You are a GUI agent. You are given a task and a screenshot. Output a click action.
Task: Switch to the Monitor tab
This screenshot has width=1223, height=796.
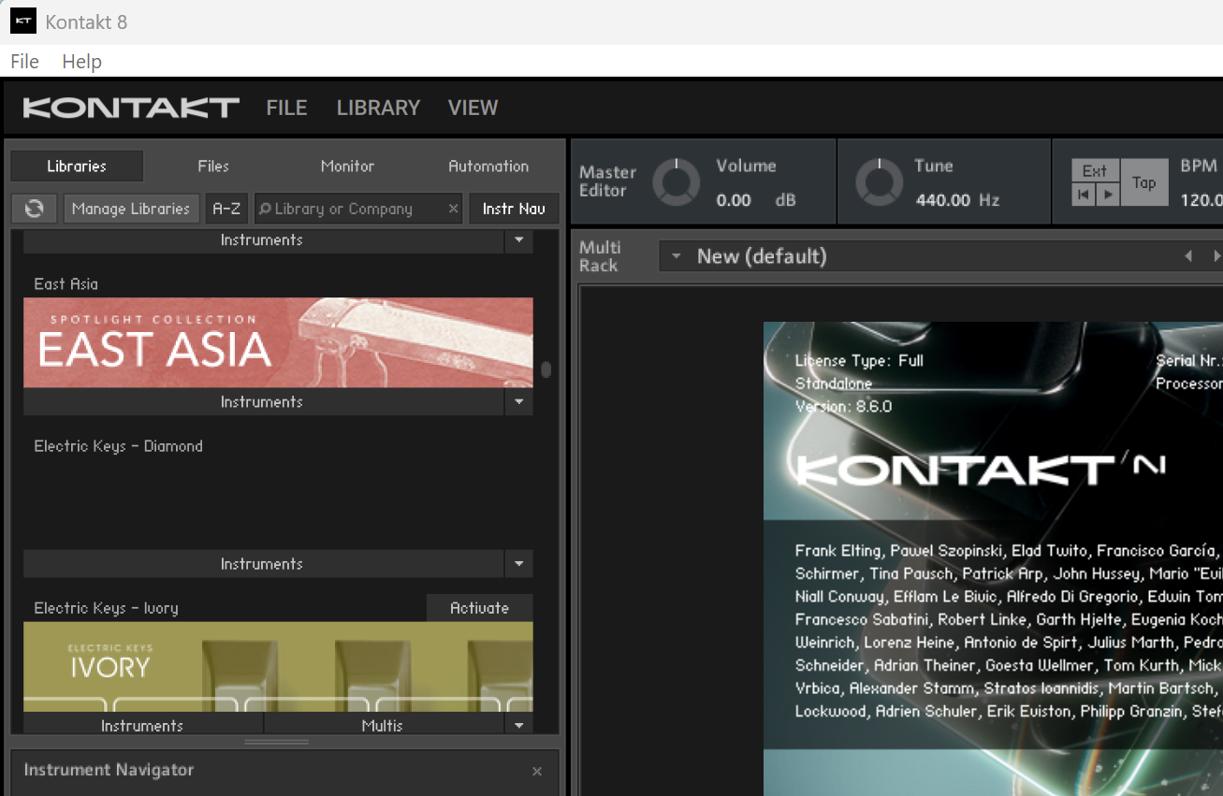pos(347,166)
